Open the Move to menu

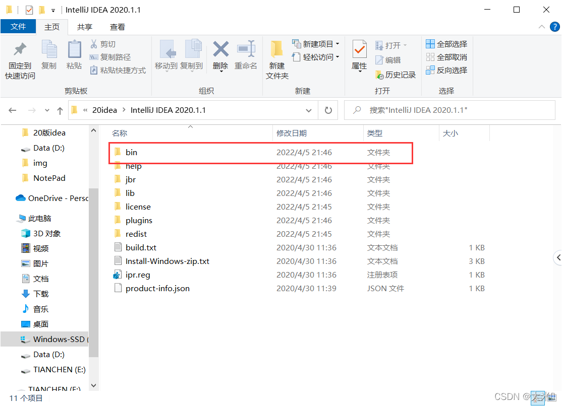(x=166, y=56)
